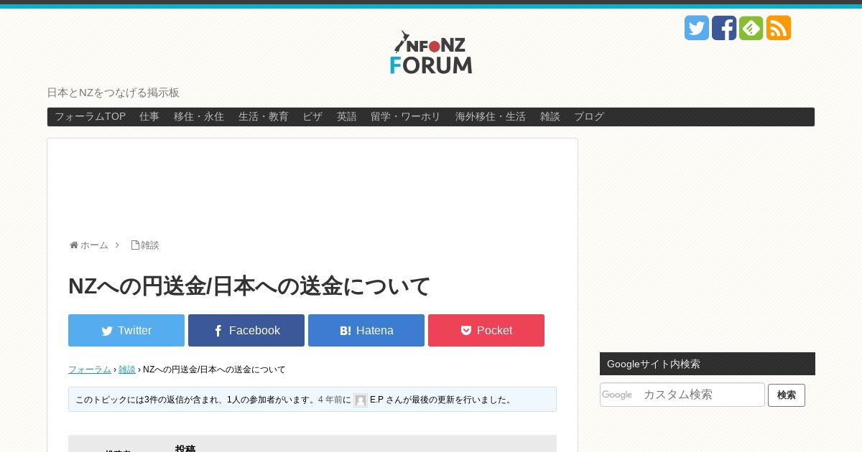The width and height of the screenshot is (862, 452).
Task: Bookmark the topic with Hatena button
Action: (366, 330)
